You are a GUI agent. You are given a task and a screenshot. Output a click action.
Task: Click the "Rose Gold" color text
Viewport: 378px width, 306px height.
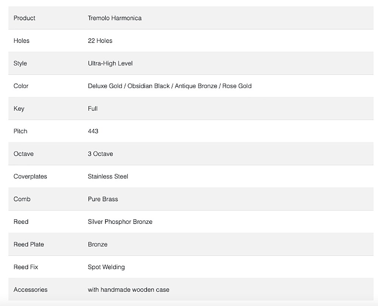pos(237,86)
